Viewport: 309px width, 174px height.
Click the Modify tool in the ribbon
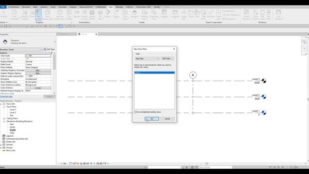[x=4, y=14]
